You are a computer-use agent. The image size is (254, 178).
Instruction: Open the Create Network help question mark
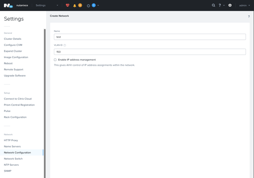249,17
